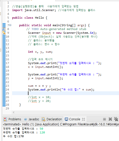The width and height of the screenshot is (119, 141).
Task: Click the Terminate console button
Action: 104,119
